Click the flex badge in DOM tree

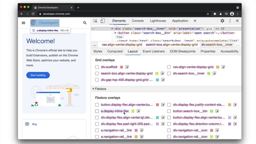[120, 37]
